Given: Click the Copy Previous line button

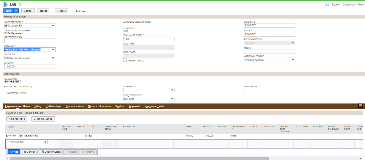Looking at the screenshot, I should click(x=50, y=152).
